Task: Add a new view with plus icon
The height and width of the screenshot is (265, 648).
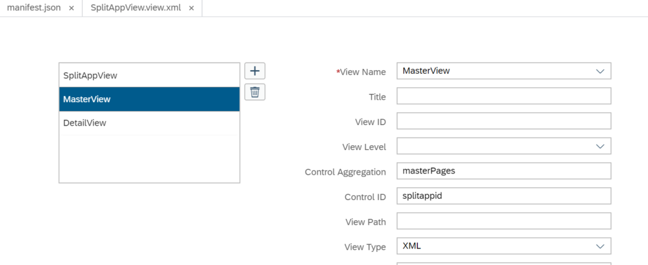Action: tap(255, 71)
